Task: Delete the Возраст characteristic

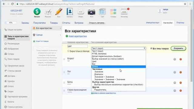Action: [x=181, y=59]
